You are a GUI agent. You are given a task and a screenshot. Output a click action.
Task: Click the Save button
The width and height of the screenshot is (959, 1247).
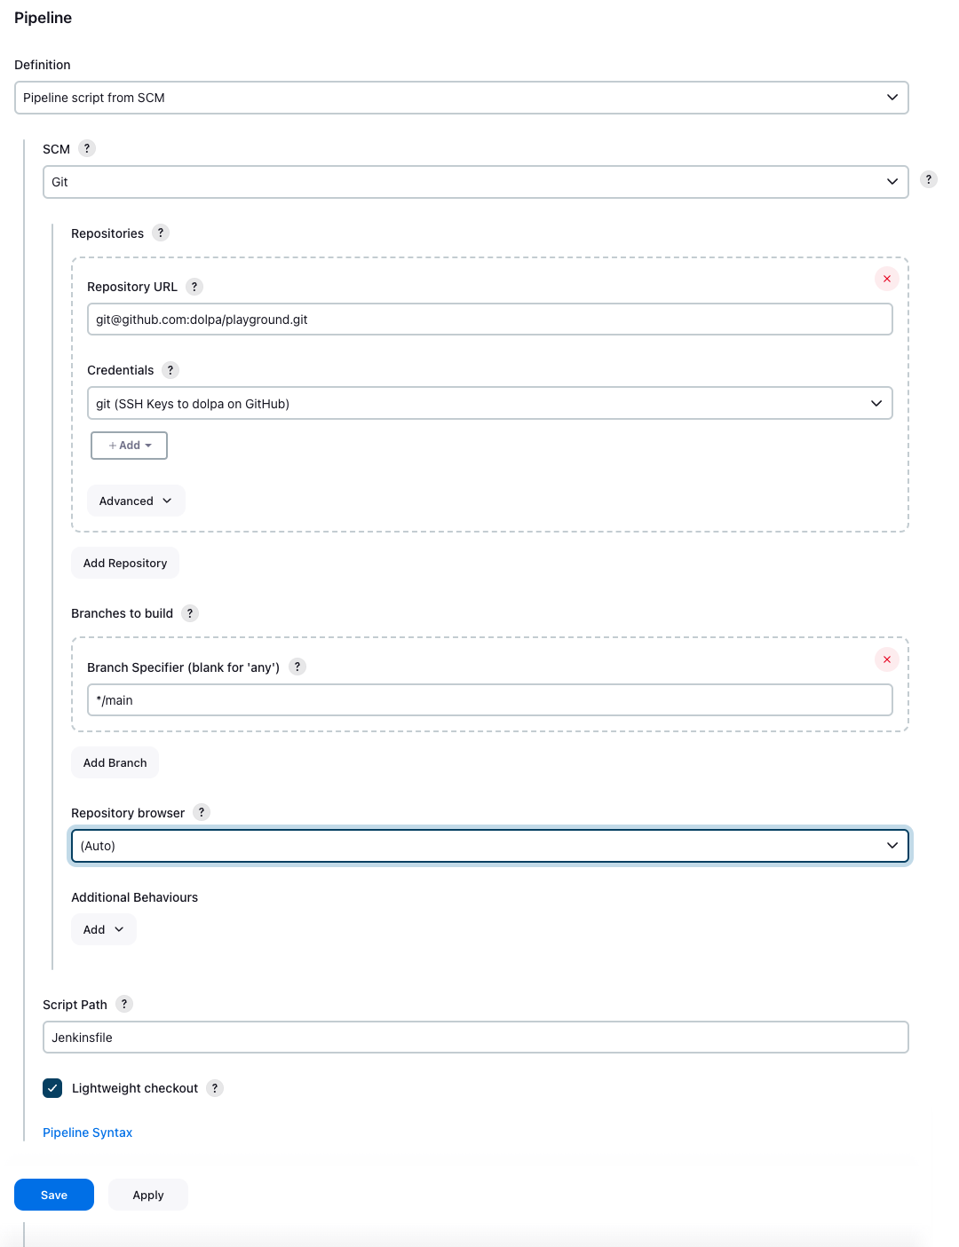54,1195
